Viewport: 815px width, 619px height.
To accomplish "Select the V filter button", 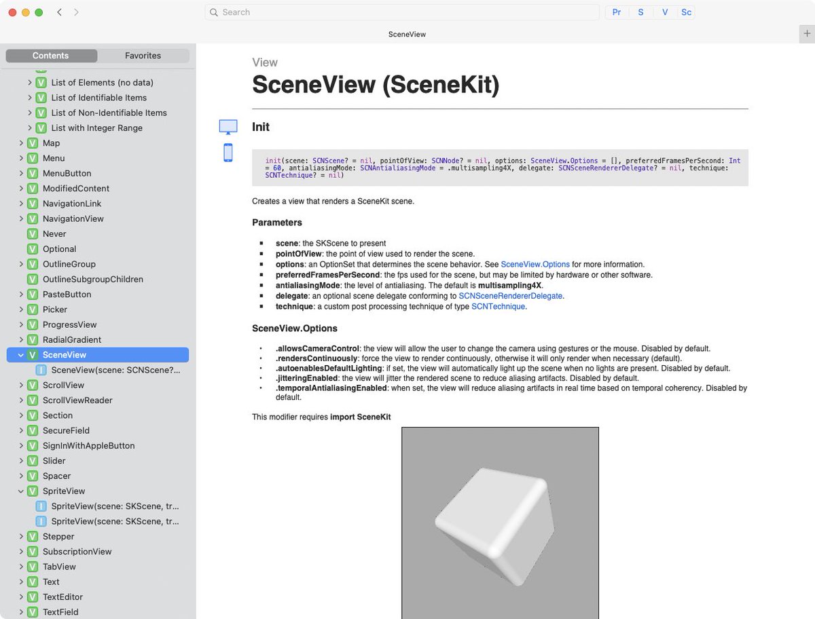I will [x=665, y=12].
